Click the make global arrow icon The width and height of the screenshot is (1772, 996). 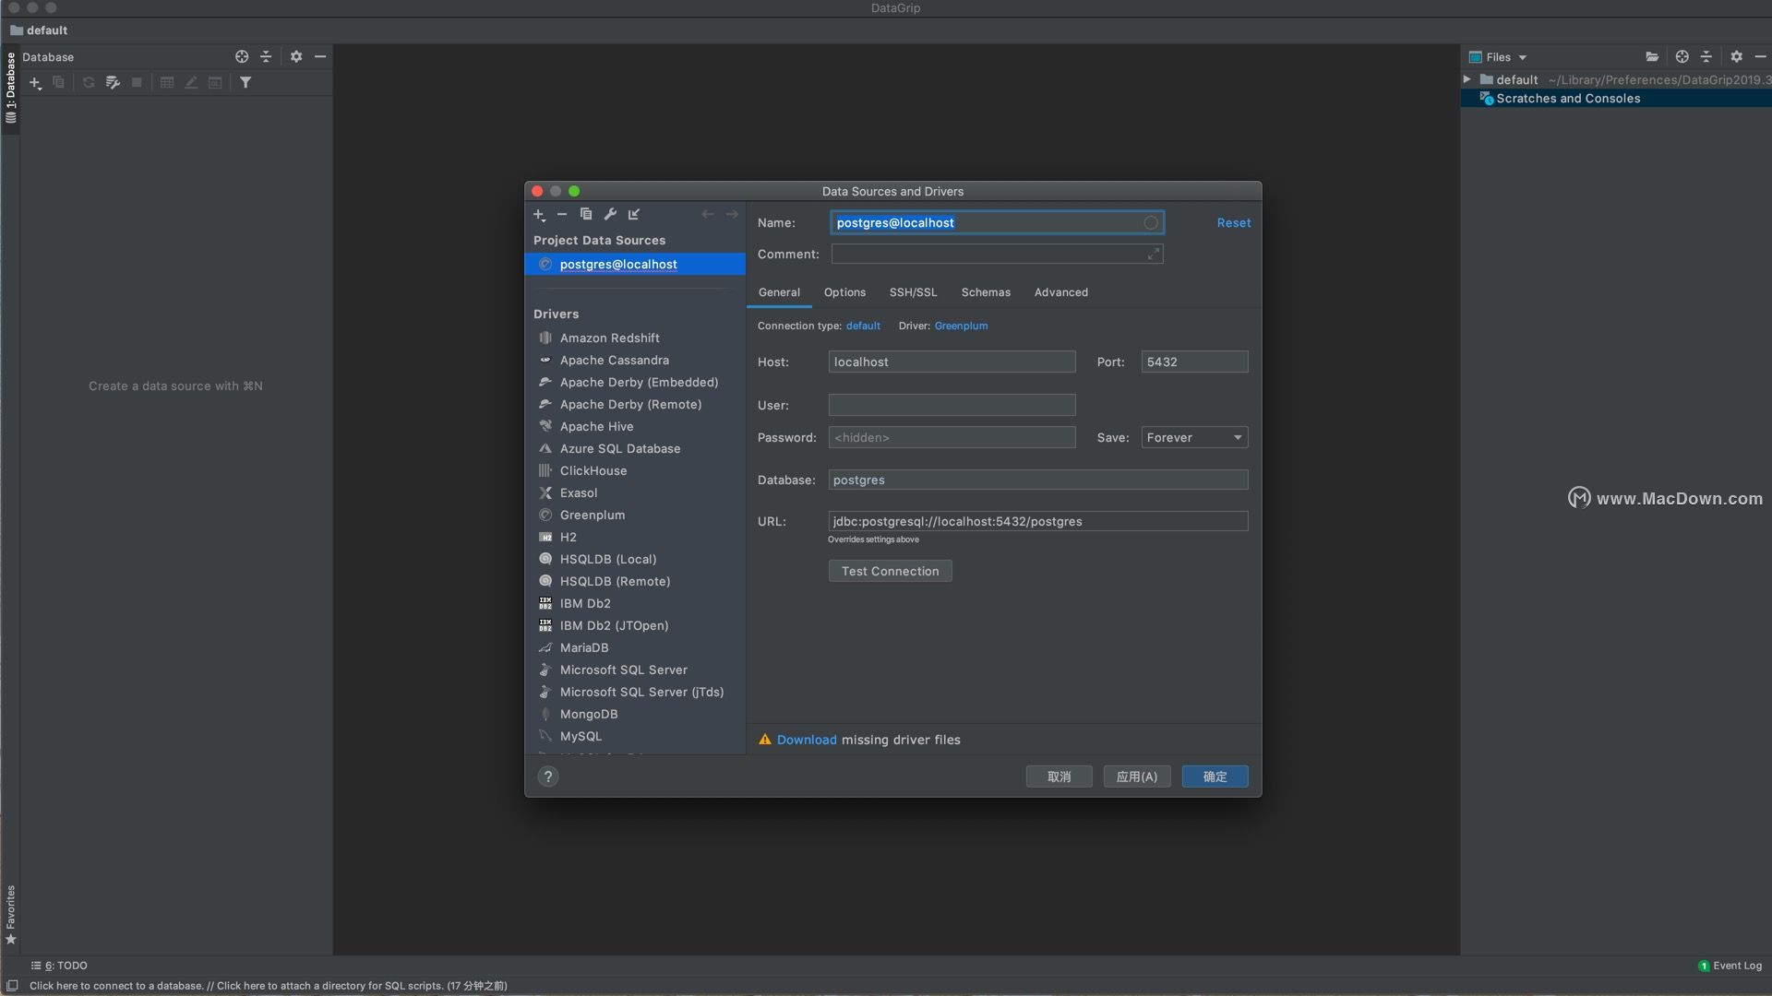click(634, 214)
